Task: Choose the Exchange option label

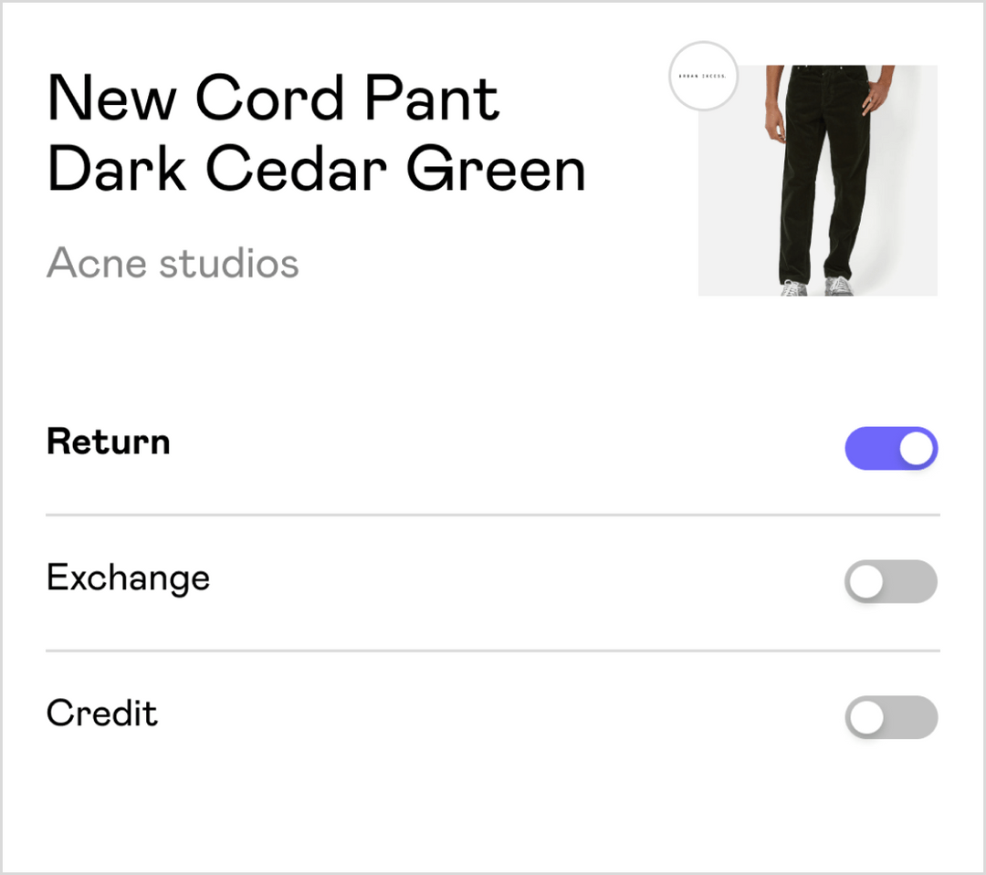Action: point(129,578)
